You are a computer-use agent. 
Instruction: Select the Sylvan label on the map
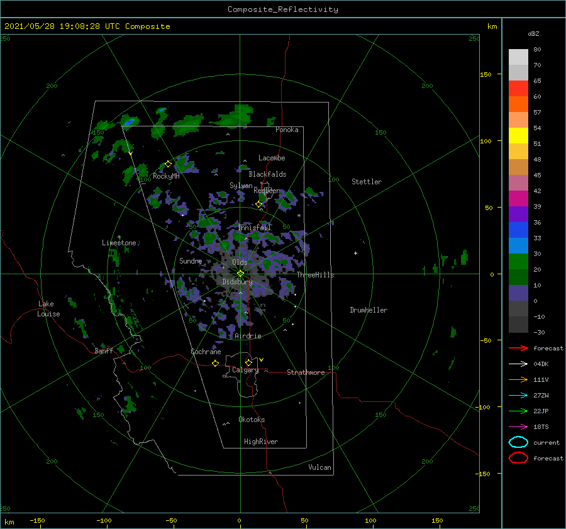[241, 186]
